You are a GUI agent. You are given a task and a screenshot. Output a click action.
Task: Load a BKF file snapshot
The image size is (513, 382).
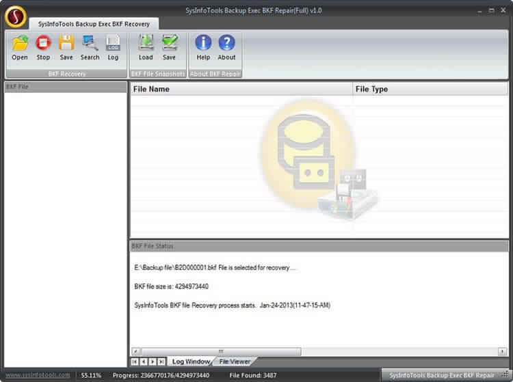tap(146, 48)
